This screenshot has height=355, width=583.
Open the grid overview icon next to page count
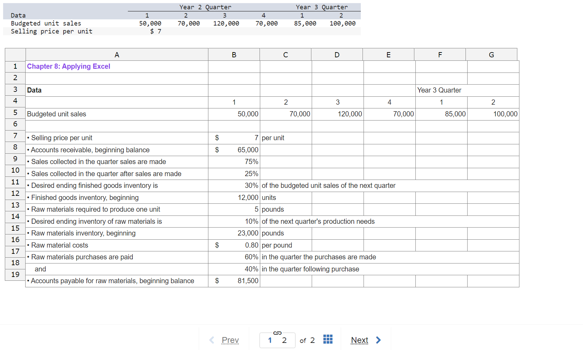tap(328, 339)
